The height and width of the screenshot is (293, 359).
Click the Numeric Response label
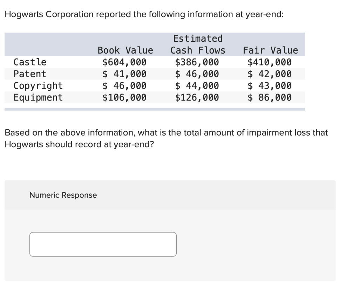point(63,195)
